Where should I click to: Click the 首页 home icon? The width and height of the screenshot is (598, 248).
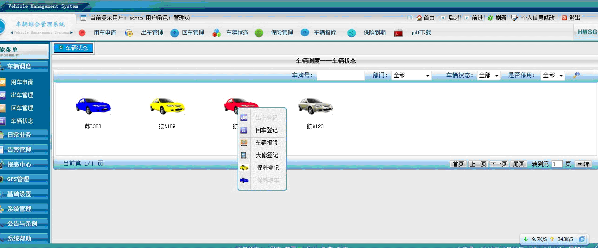click(419, 18)
